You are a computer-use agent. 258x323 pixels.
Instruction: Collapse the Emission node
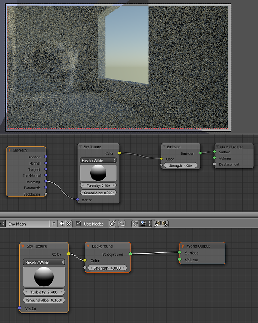point(164,147)
